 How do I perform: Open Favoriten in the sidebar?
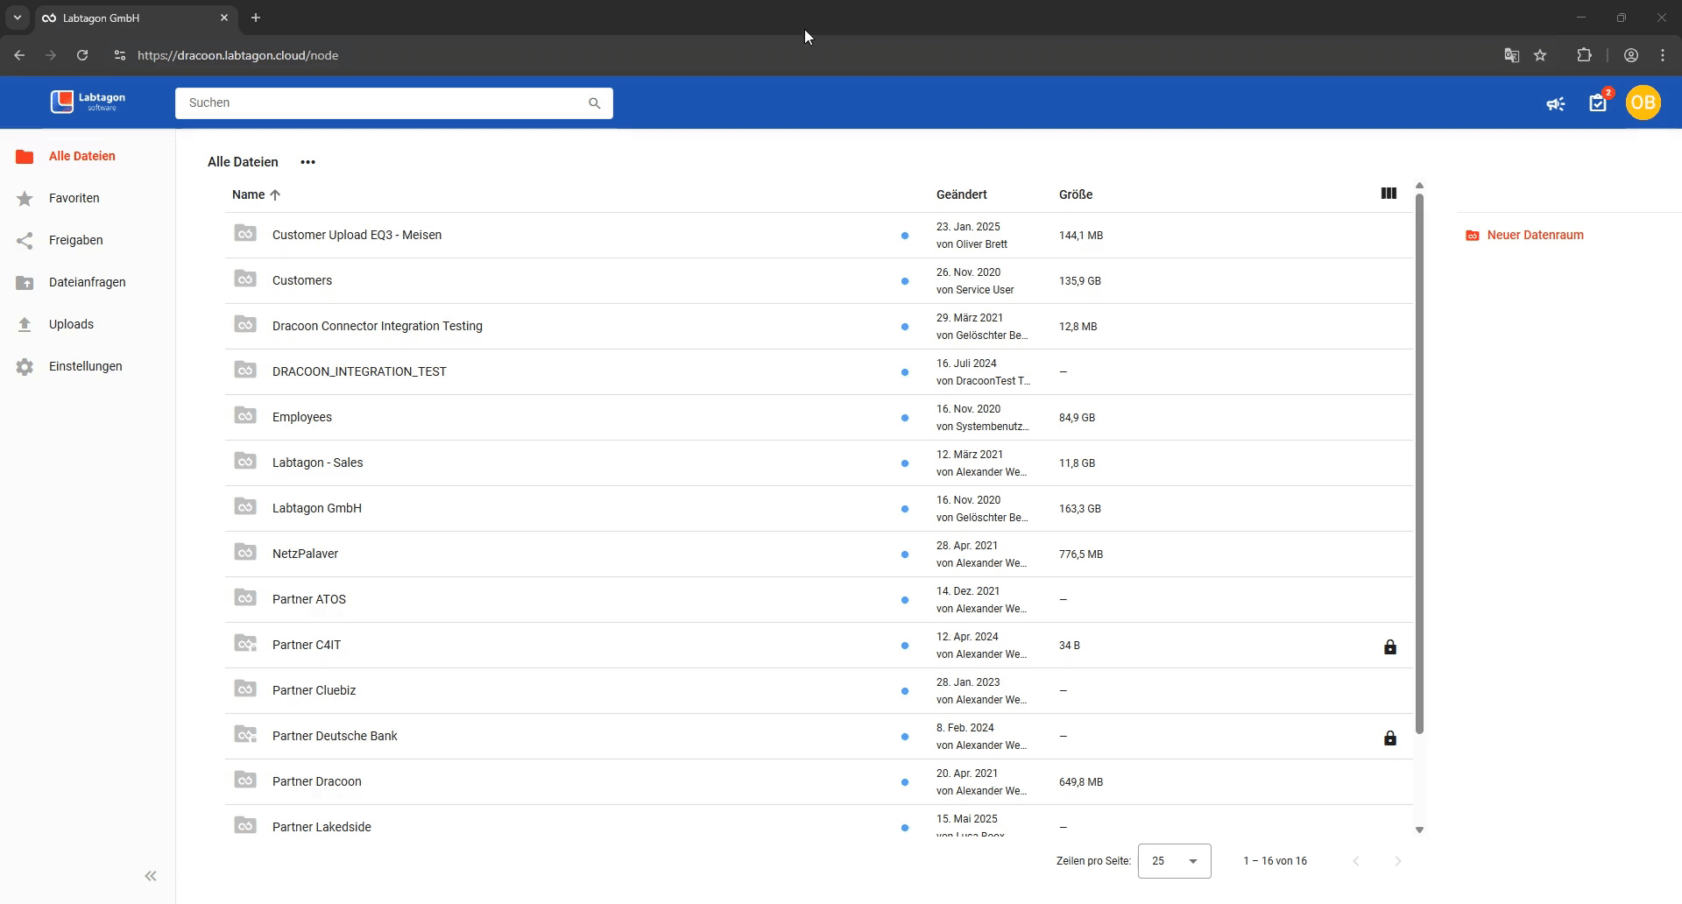[74, 198]
